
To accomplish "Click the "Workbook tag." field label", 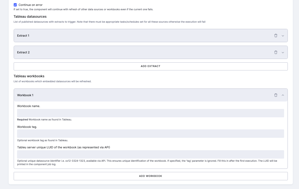I will click(x=27, y=127).
